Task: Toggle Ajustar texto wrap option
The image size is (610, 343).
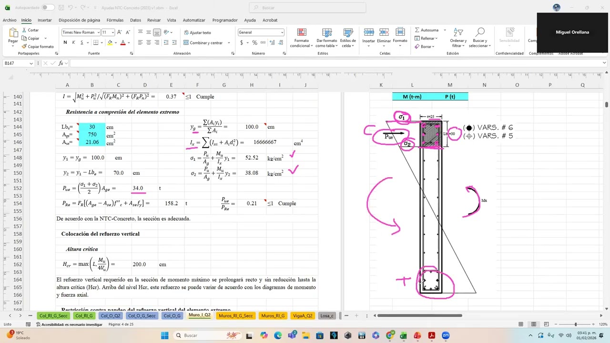Action: tap(197, 32)
